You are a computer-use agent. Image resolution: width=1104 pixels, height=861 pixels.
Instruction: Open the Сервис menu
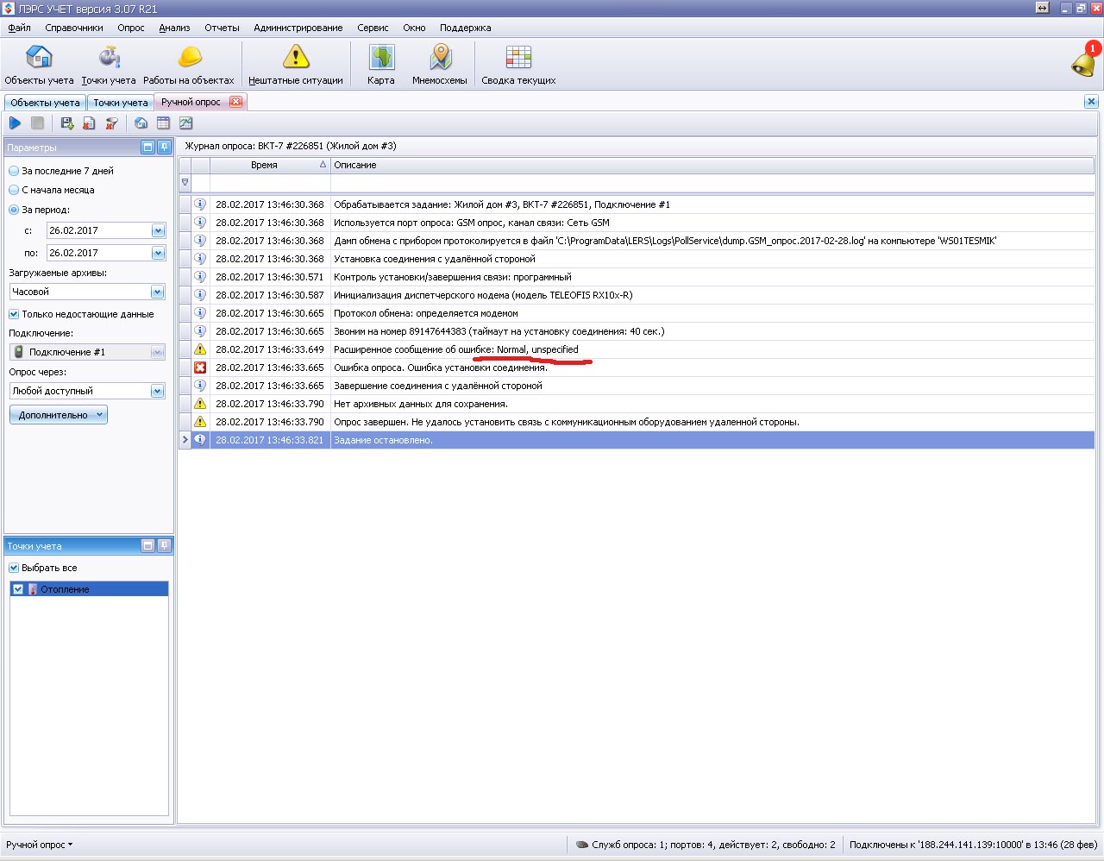(x=373, y=28)
